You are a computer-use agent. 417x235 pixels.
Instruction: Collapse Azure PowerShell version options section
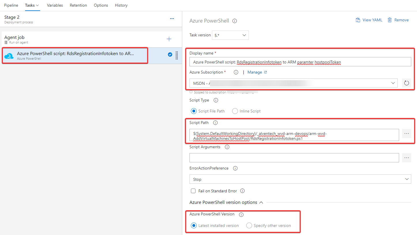pyautogui.click(x=261, y=202)
